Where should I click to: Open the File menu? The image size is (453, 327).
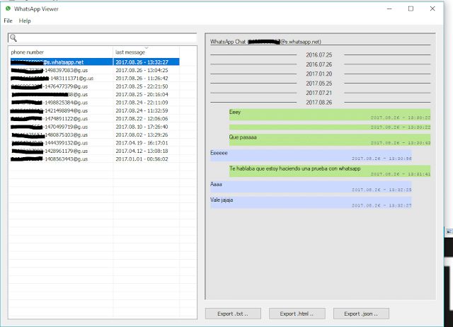click(x=8, y=21)
